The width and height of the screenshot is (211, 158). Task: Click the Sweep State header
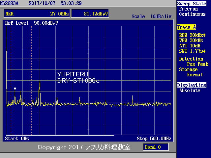[x=192, y=4]
